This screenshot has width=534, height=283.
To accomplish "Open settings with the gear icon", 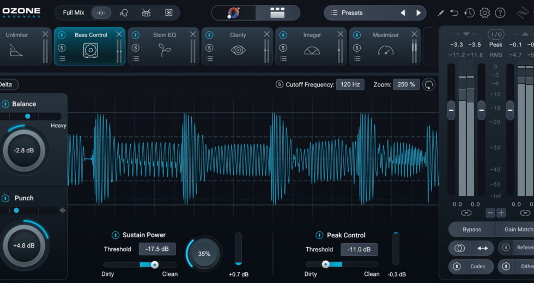I will coord(484,13).
